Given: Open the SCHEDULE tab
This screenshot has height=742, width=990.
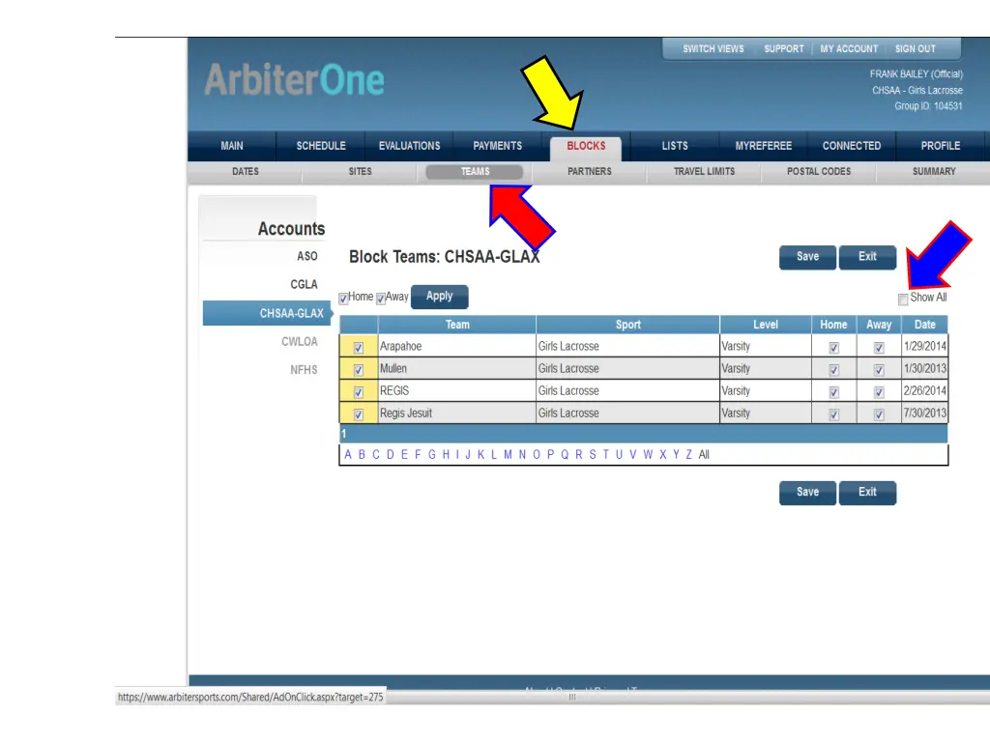Looking at the screenshot, I should 321,146.
